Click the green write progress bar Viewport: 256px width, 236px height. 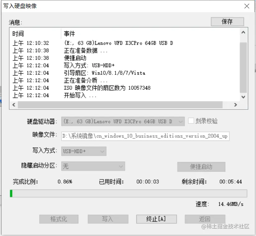click(128, 193)
